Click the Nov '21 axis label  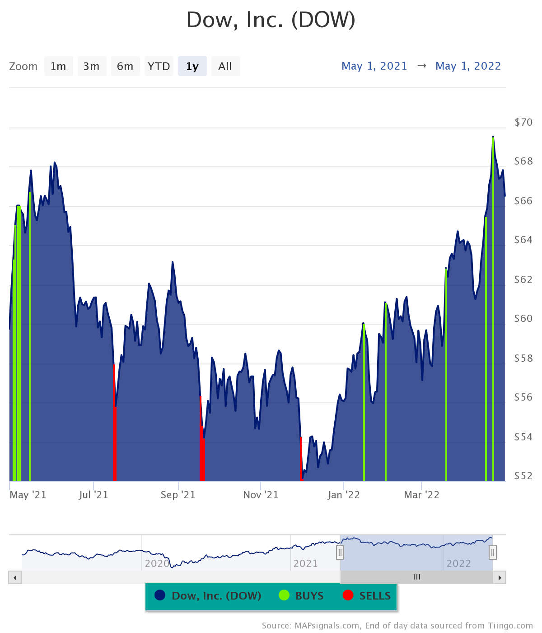(x=261, y=495)
